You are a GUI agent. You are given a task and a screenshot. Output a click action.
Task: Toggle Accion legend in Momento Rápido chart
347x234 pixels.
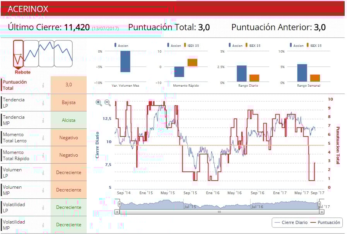pyautogui.click(x=174, y=45)
